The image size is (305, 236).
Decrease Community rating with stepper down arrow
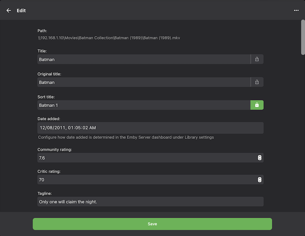tap(260, 159)
